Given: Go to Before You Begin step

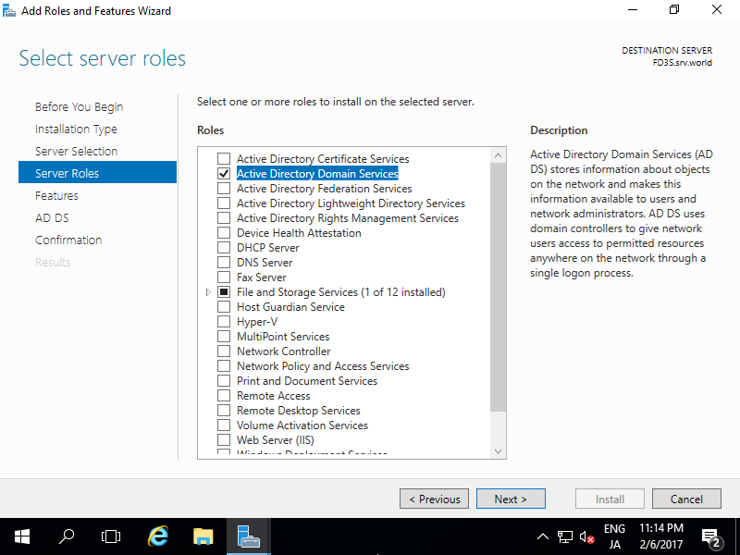Looking at the screenshot, I should coord(79,106).
